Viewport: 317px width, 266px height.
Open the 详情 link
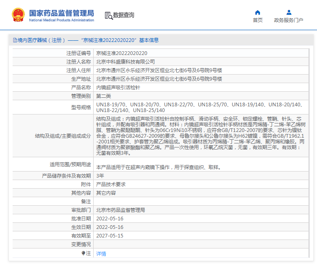[101, 253]
